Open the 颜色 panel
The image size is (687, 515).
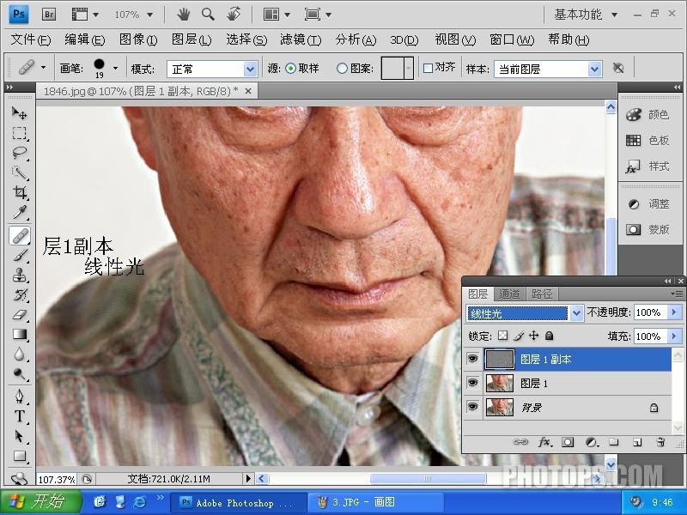tap(647, 115)
